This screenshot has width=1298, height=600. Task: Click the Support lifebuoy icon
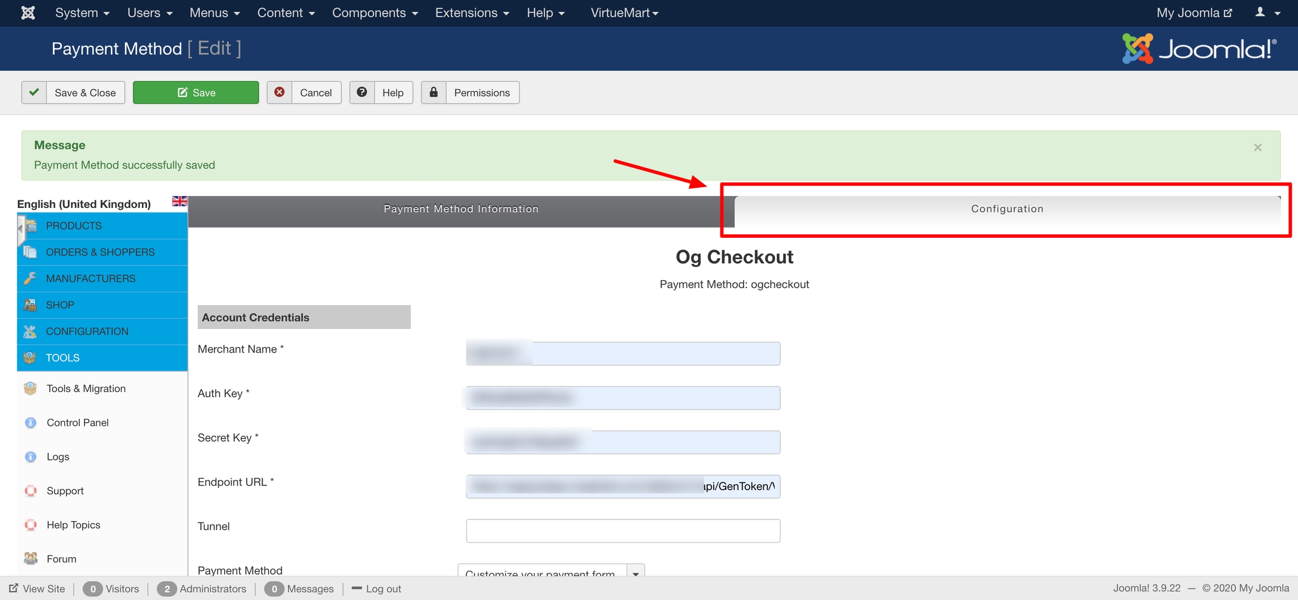click(x=30, y=491)
